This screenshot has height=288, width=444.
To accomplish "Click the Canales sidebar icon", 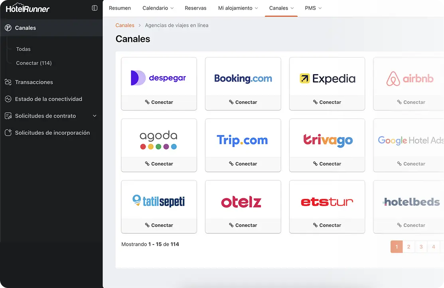I will pos(8,28).
